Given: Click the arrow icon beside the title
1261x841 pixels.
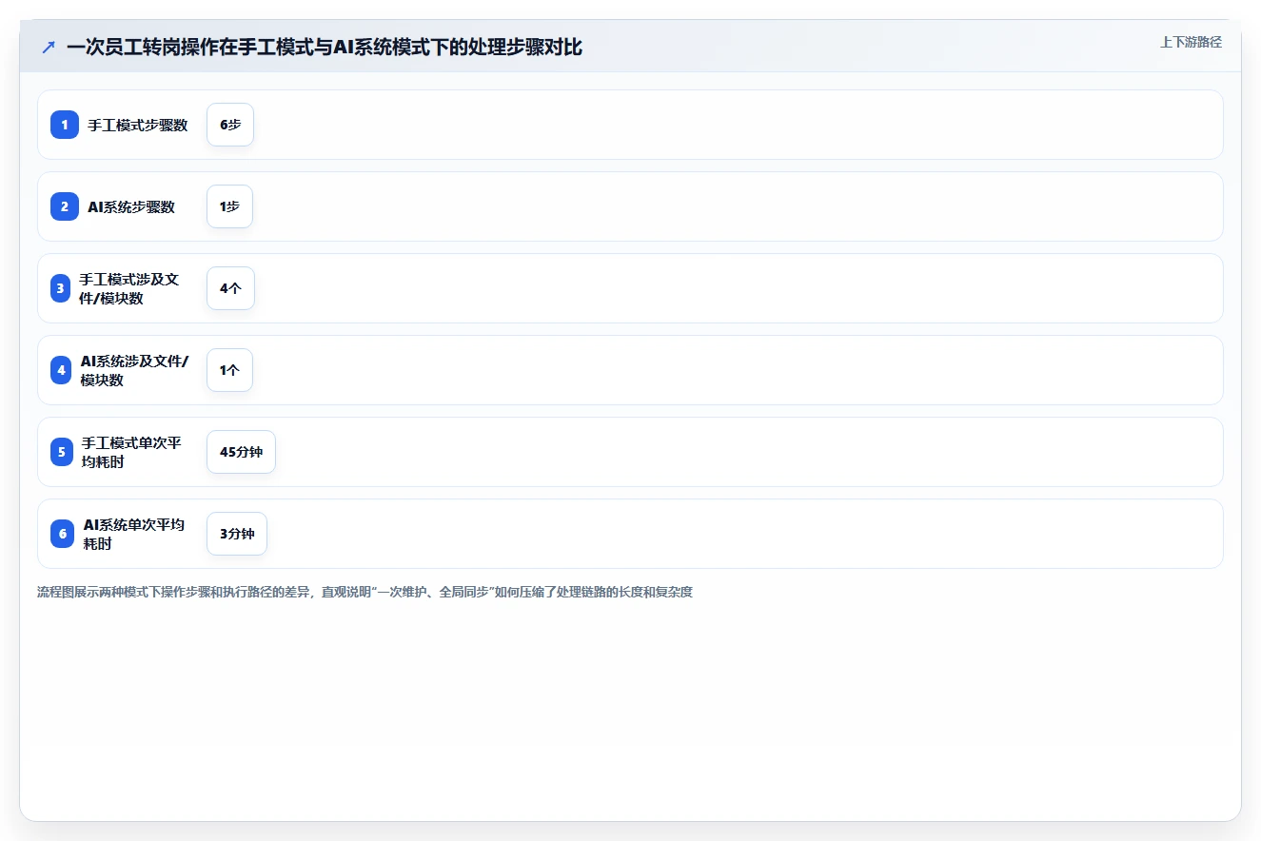Looking at the screenshot, I should pos(48,48).
